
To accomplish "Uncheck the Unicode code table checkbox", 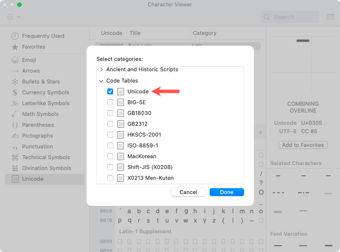I will point(110,91).
